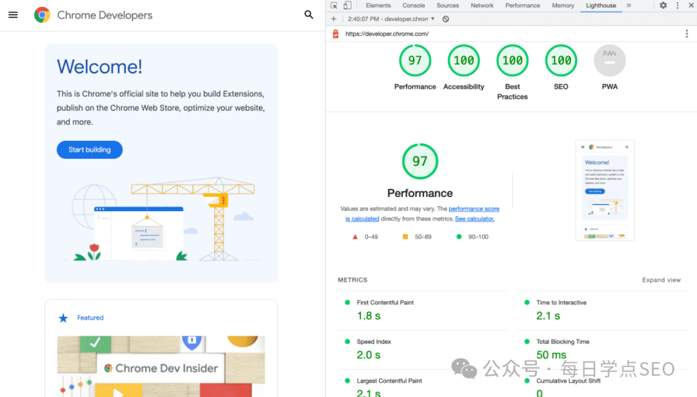Click the PWA gauge badge
697x397 pixels.
pyautogui.click(x=609, y=61)
